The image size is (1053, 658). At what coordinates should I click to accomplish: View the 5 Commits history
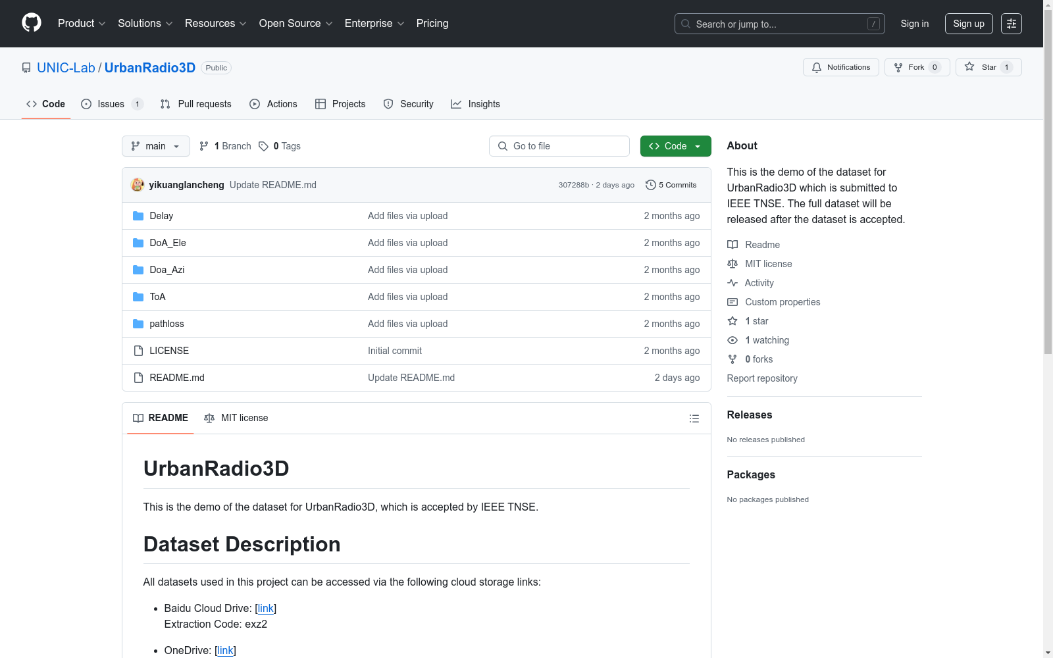671,185
